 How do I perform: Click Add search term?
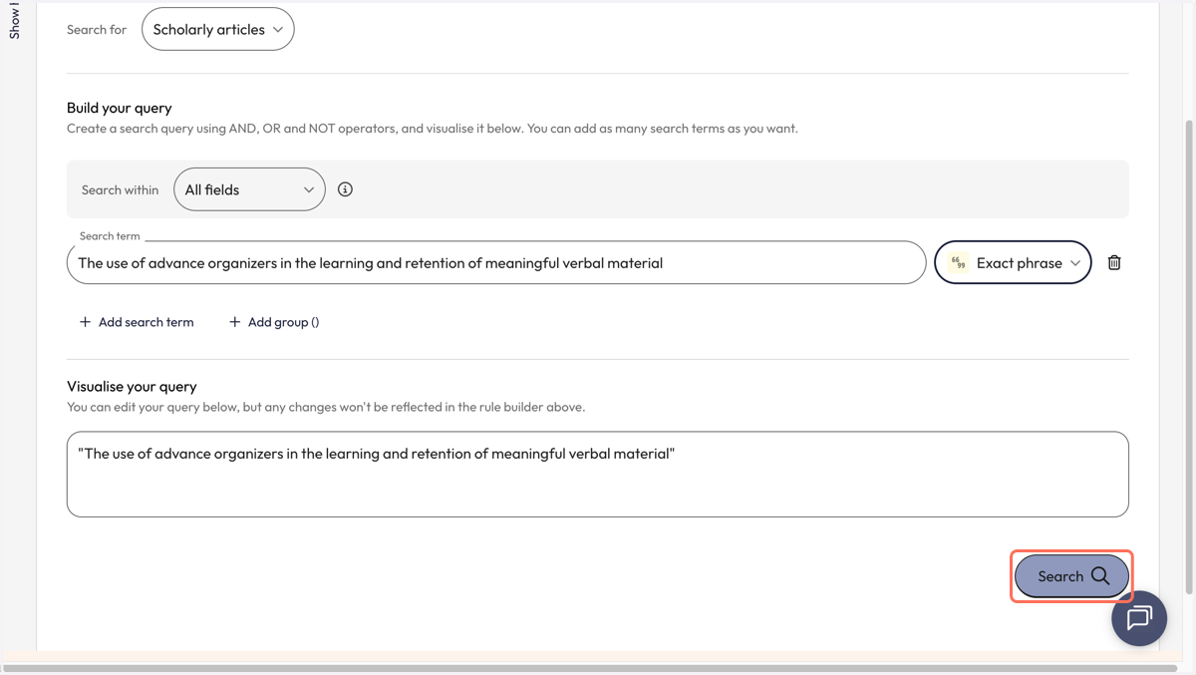click(x=137, y=322)
